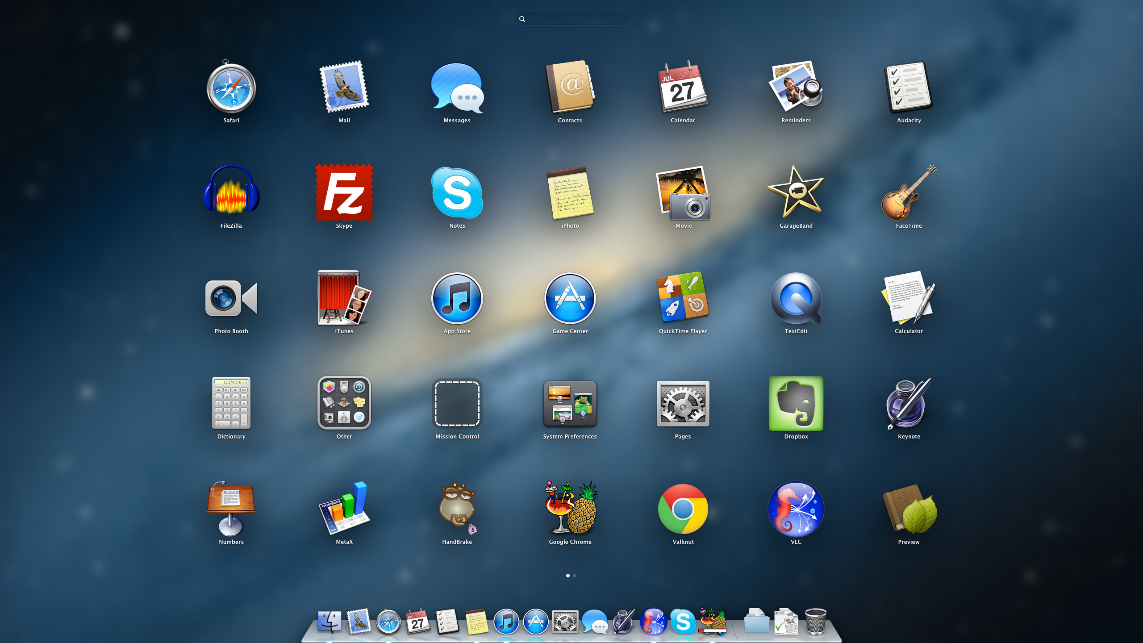The width and height of the screenshot is (1143, 643).
Task: Click the photo stack icon labeled Reminders
Action: [x=796, y=87]
